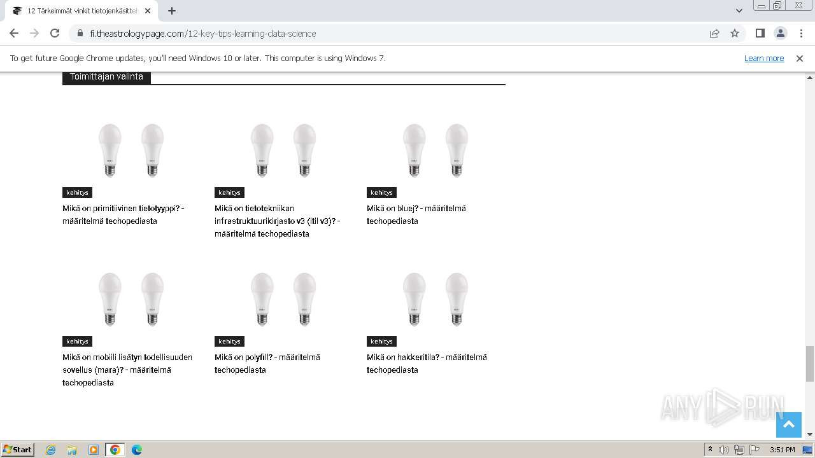Open the network tray icon
815x458 pixels.
[x=739, y=450]
